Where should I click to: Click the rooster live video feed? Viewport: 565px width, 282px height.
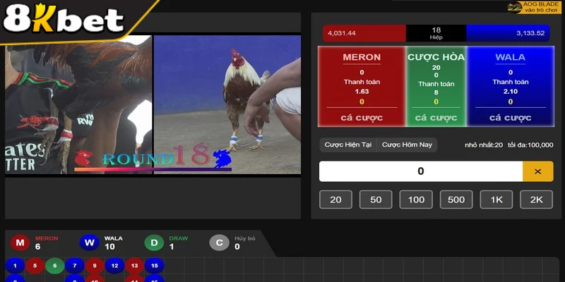point(227,106)
